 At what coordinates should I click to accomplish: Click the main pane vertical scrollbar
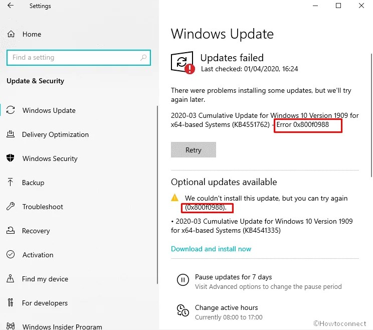[371, 115]
